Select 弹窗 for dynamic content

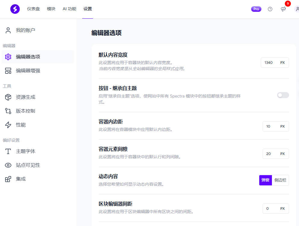click(x=266, y=180)
